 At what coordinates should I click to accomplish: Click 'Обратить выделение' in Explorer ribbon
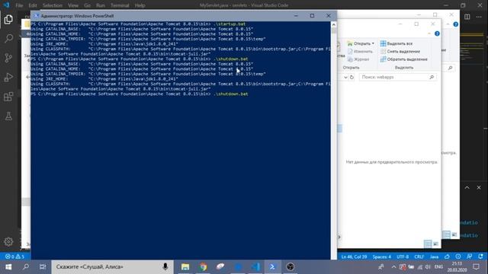pos(404,59)
